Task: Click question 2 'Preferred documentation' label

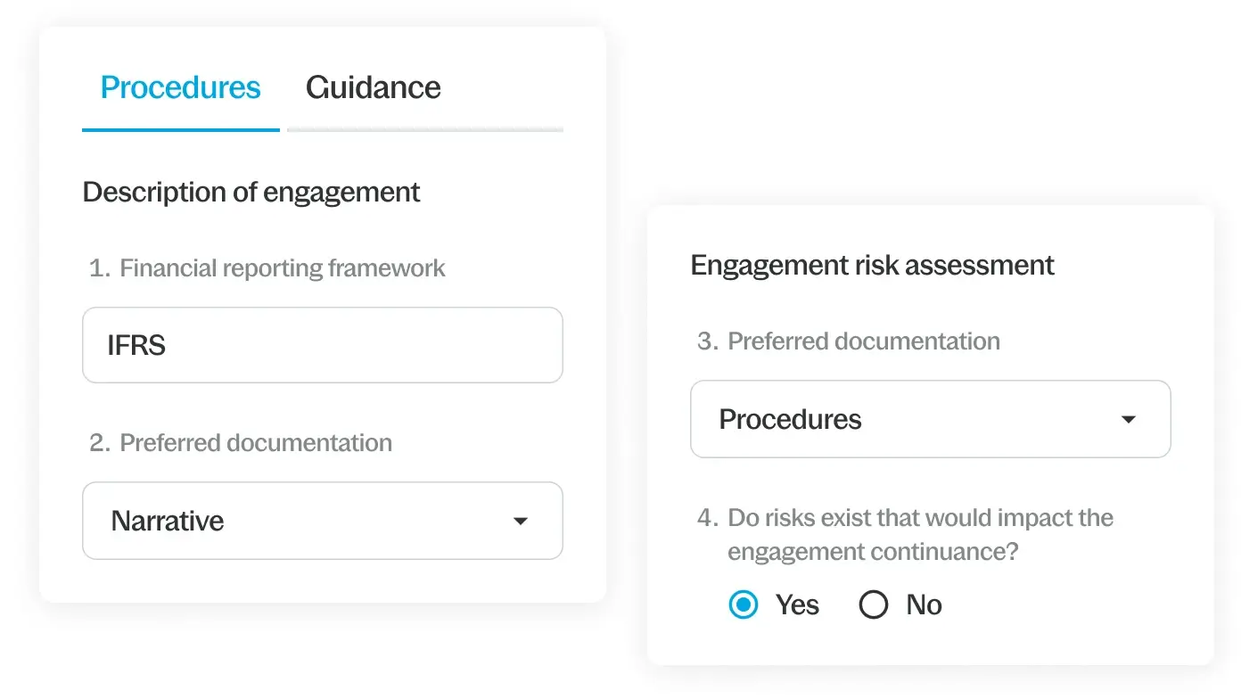Action: pyautogui.click(x=256, y=443)
